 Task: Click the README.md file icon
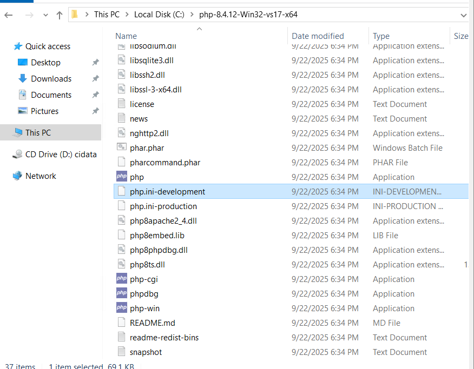pyautogui.click(x=122, y=322)
